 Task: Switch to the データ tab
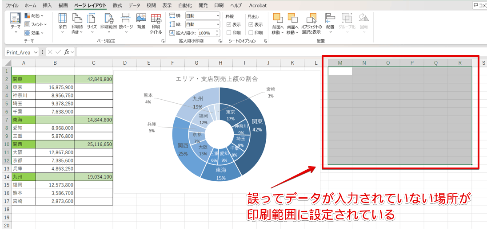(135, 5)
